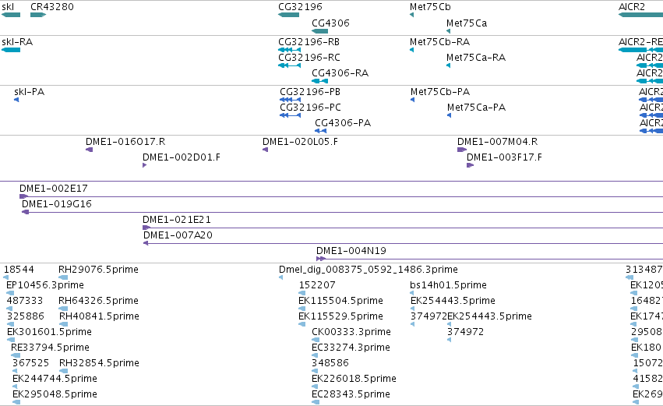Select the 487333 EST feature
The height and width of the screenshot is (406, 663).
click(x=10, y=309)
